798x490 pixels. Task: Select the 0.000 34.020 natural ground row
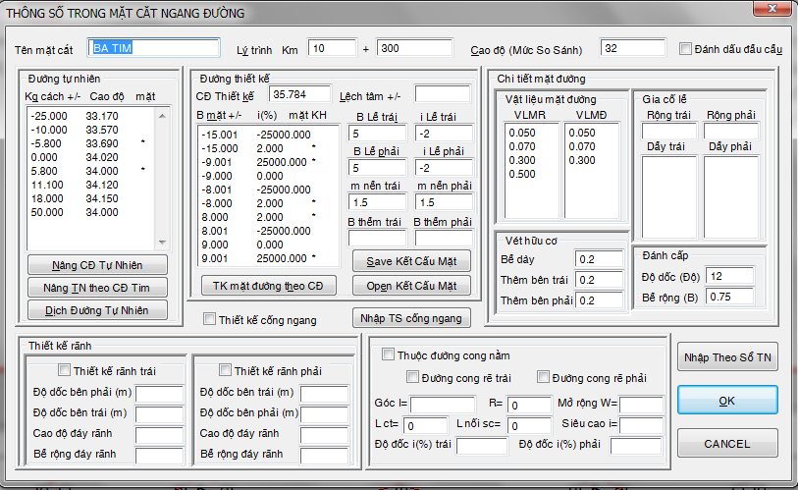click(x=90, y=157)
